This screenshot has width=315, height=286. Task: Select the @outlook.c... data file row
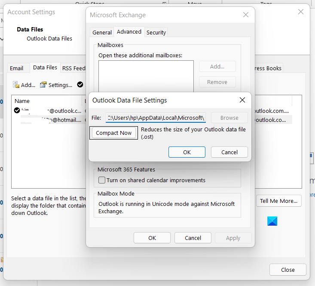coord(48,111)
